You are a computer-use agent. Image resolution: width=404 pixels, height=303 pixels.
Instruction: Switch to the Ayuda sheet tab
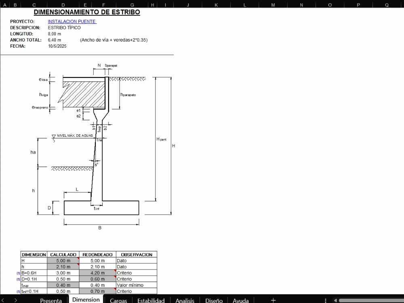pos(241,300)
